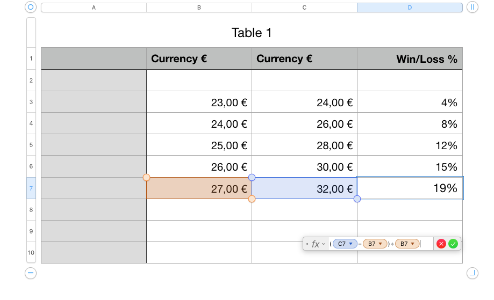This screenshot has width=494, height=300.
Task: Cancel formula editing with the red X
Action: pyautogui.click(x=441, y=244)
